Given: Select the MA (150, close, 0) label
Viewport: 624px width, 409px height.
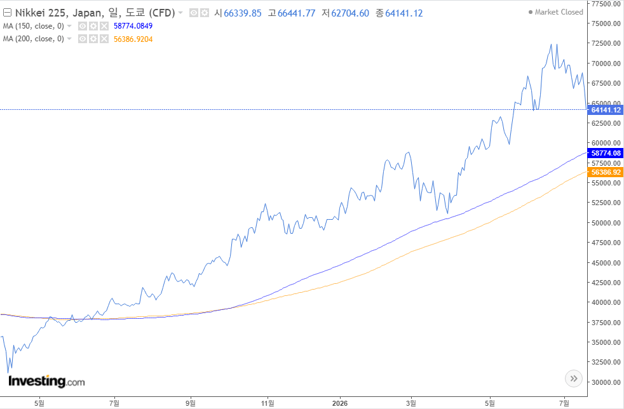Looking at the screenshot, I should tap(34, 26).
